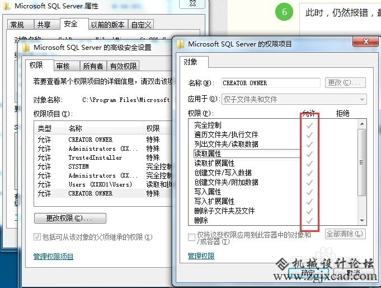Image resolution: width=381 pixels, height=288 pixels.
Task: Select Administrators entry with 特殊 permission
Action: click(x=104, y=148)
